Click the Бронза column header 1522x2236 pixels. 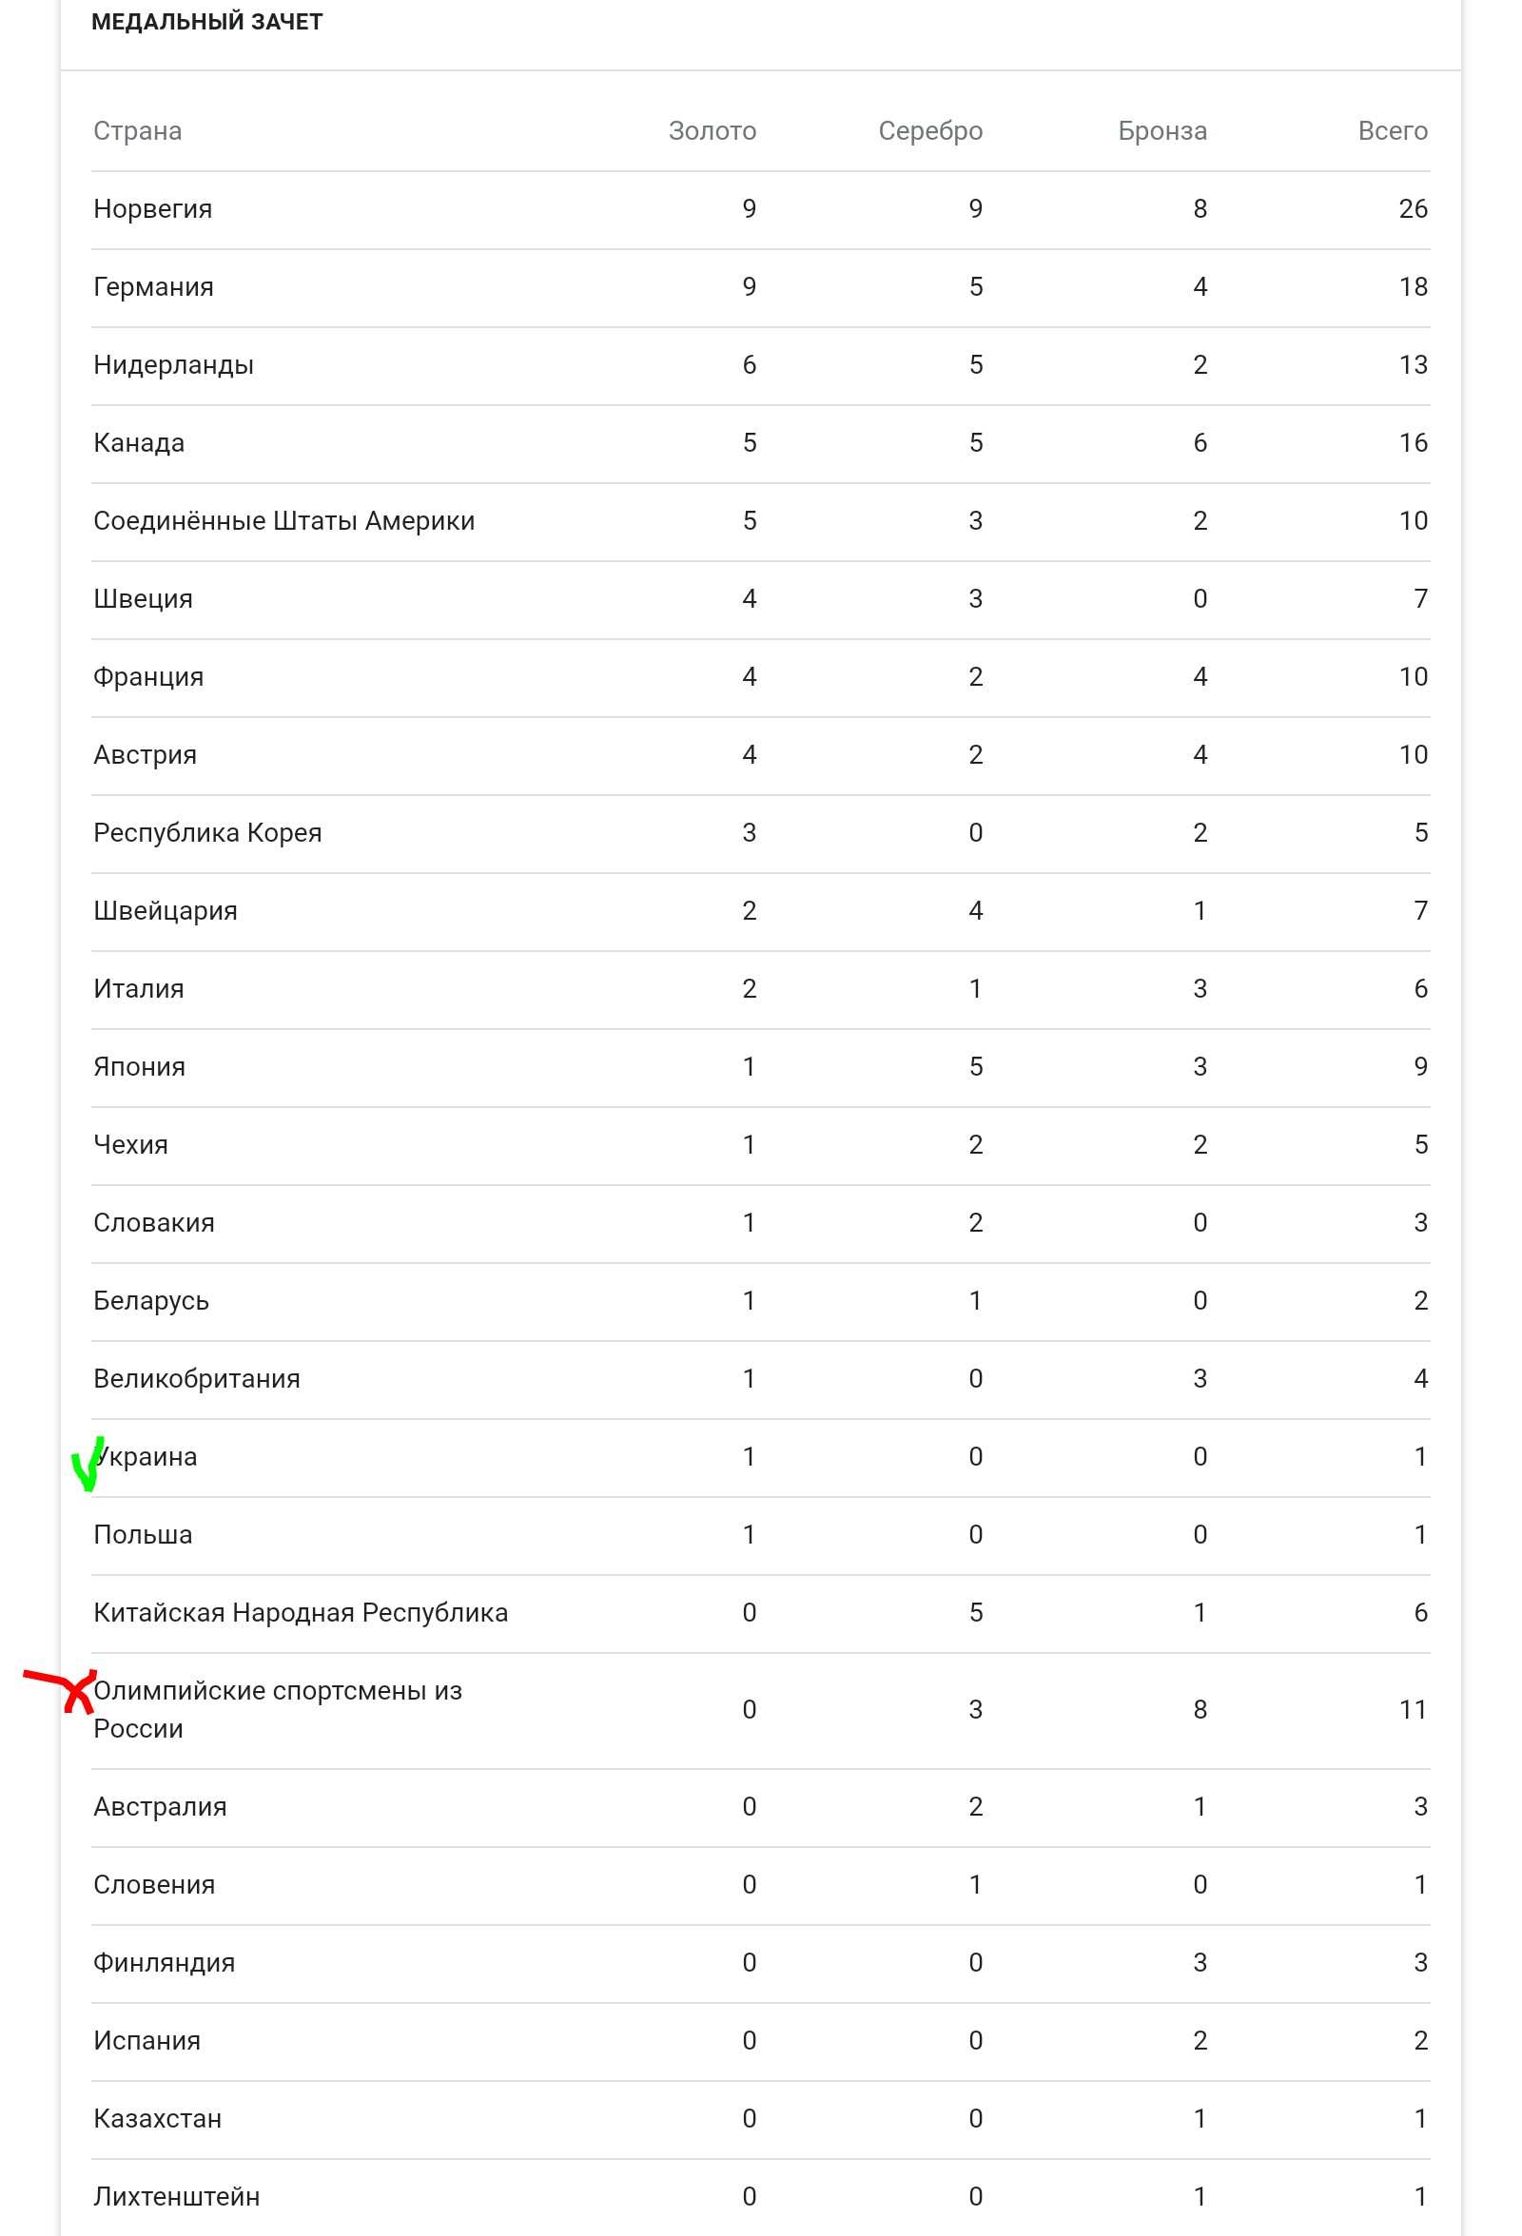1161,131
